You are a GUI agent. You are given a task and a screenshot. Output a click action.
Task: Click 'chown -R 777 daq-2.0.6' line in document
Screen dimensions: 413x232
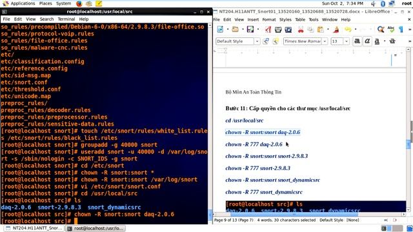254,144
